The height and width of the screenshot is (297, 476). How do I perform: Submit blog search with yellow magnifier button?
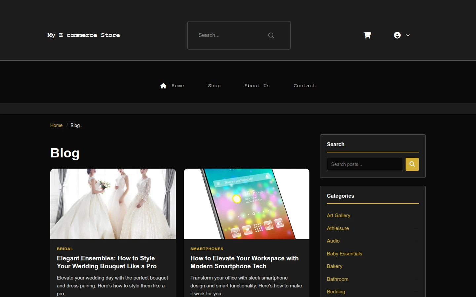coord(412,164)
